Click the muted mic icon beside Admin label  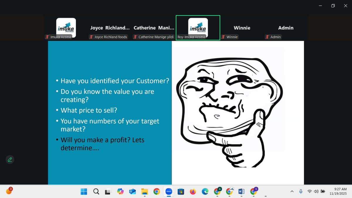coord(268,37)
